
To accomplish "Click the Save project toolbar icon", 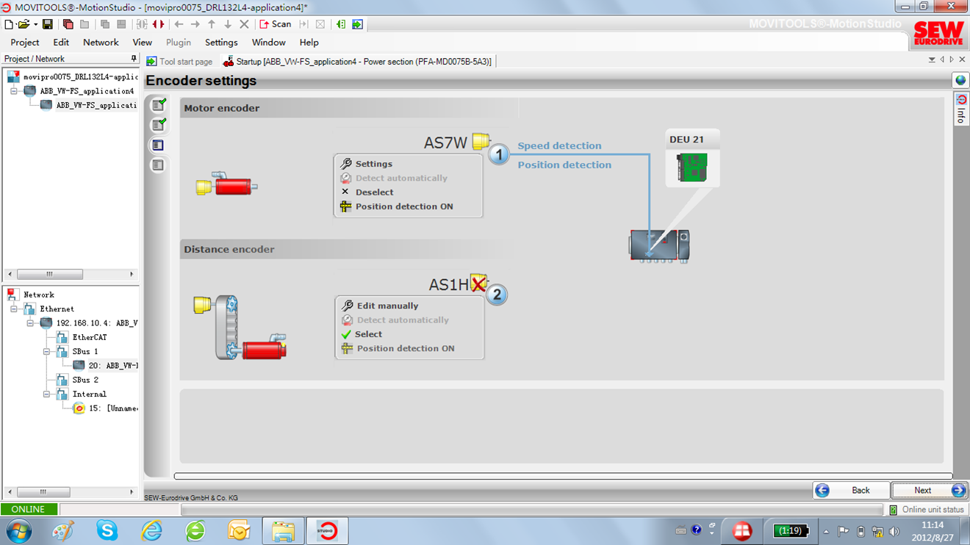I will point(47,24).
